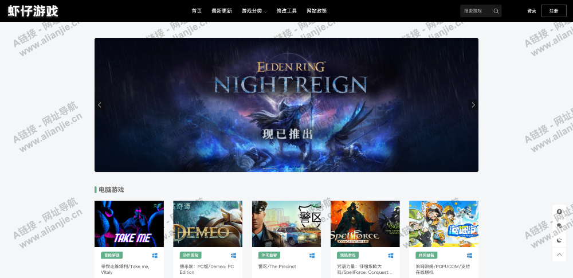
Task: Open the POPUCOM game thumbnail
Action: (x=444, y=224)
